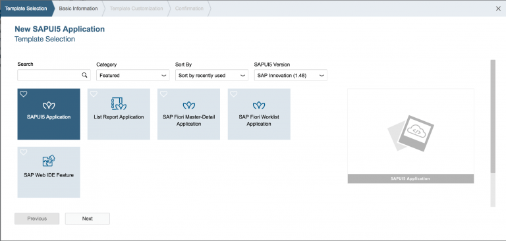The image size is (506, 241).
Task: Expand the Sort By dropdown
Action: point(211,75)
